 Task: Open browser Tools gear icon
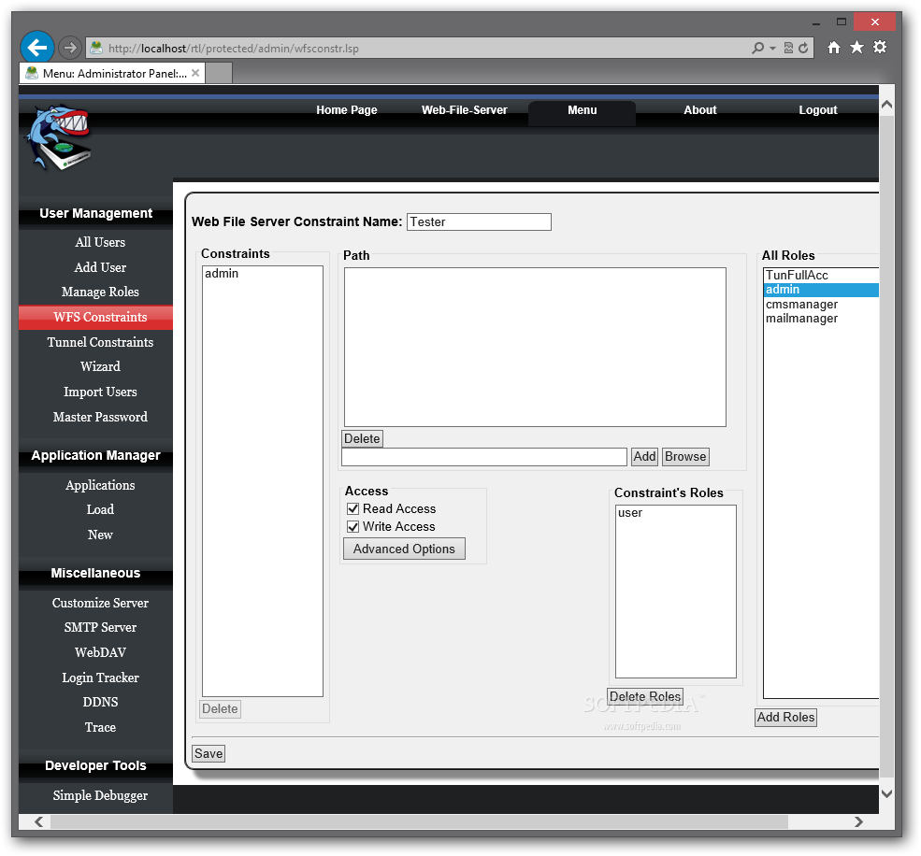(x=879, y=47)
